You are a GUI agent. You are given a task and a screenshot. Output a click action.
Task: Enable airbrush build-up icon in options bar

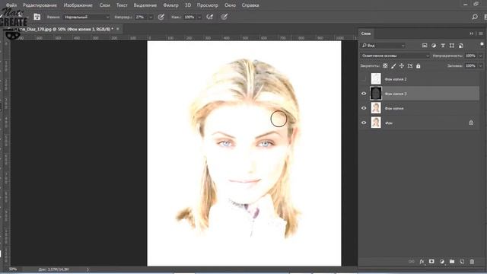[x=210, y=17]
